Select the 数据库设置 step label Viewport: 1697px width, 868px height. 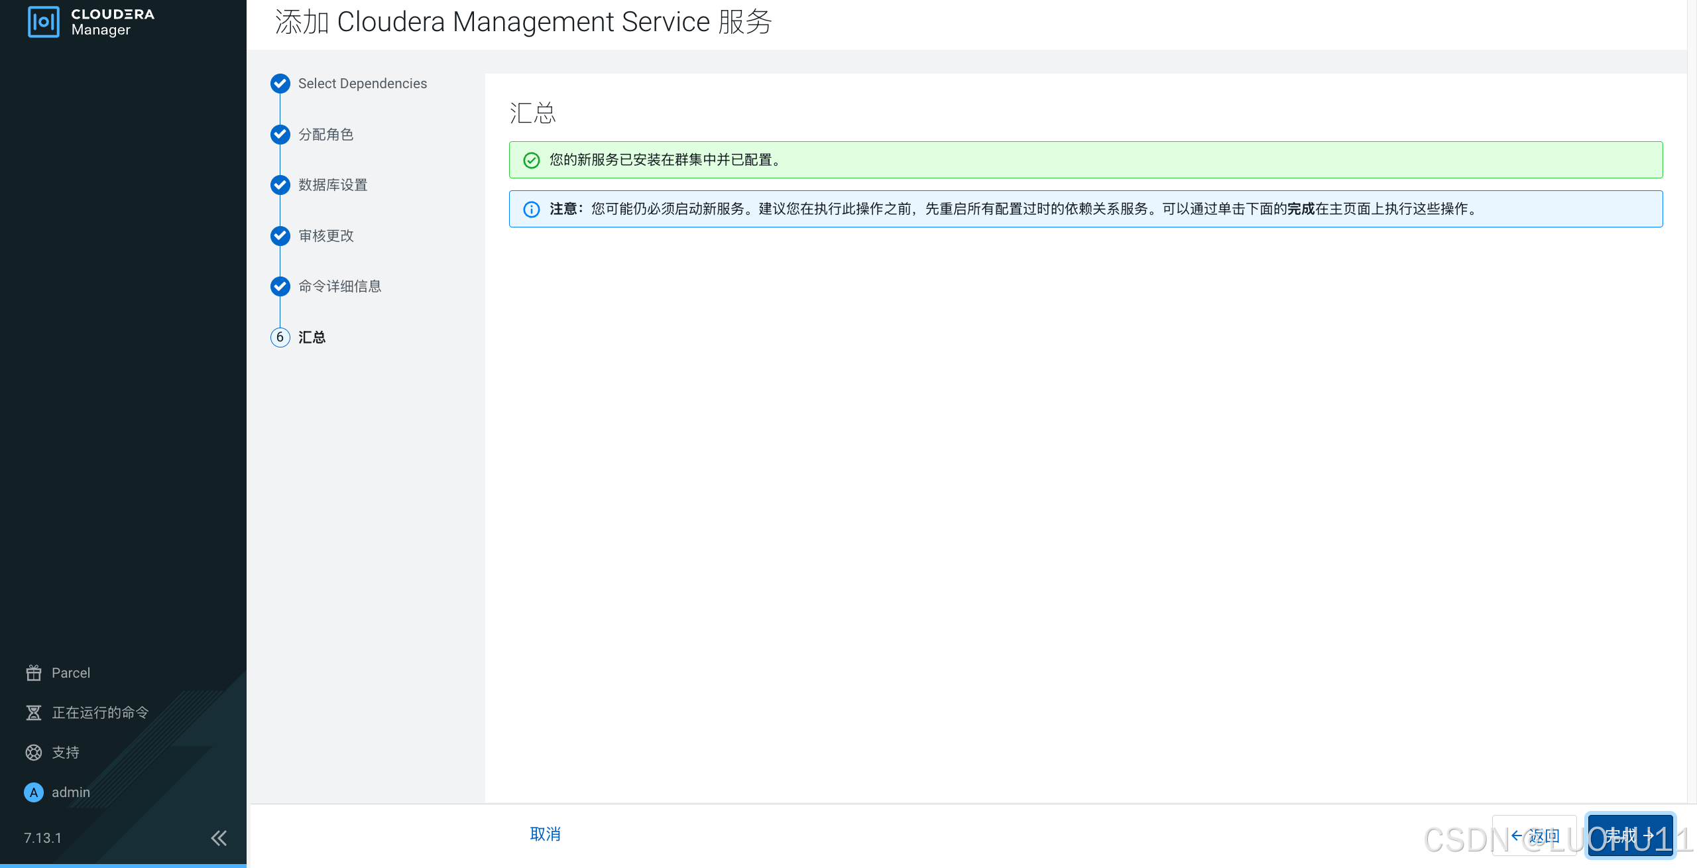pyautogui.click(x=333, y=185)
